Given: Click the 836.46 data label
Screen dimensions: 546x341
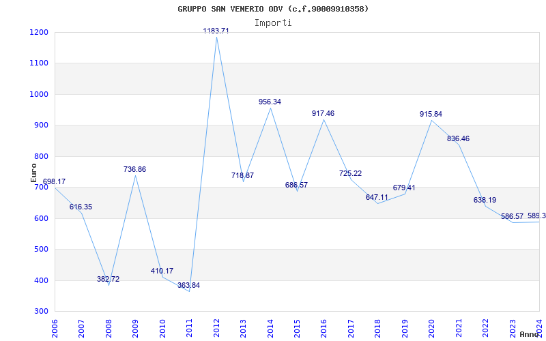Looking at the screenshot, I should coord(458,139).
